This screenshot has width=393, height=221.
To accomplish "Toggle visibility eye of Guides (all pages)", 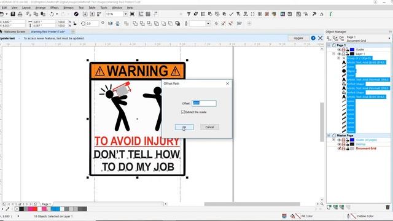I will tap(339, 140).
